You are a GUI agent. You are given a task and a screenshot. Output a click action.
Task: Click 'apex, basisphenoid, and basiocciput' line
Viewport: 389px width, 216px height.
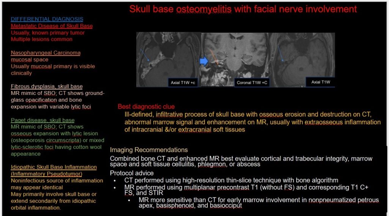coord(190,206)
